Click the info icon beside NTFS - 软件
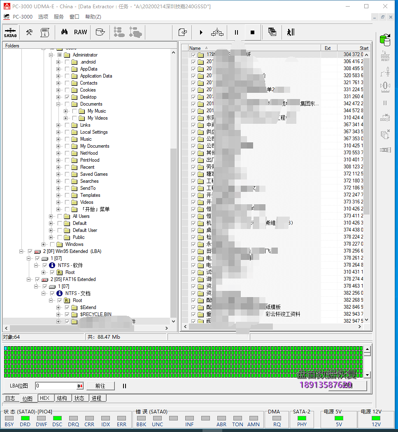This screenshot has width=398, height=432. (52, 265)
